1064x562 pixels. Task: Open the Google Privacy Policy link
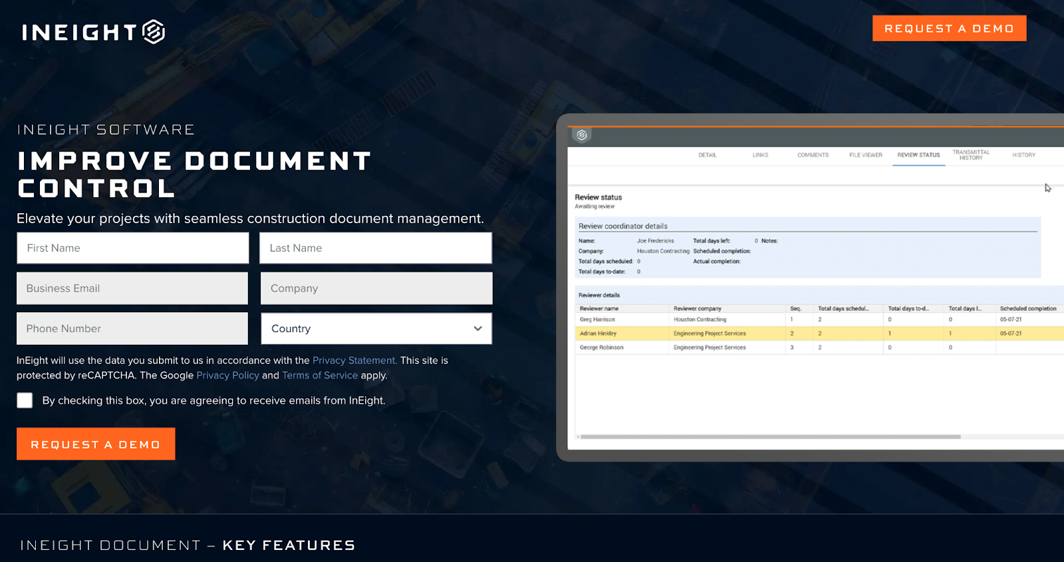[227, 375]
